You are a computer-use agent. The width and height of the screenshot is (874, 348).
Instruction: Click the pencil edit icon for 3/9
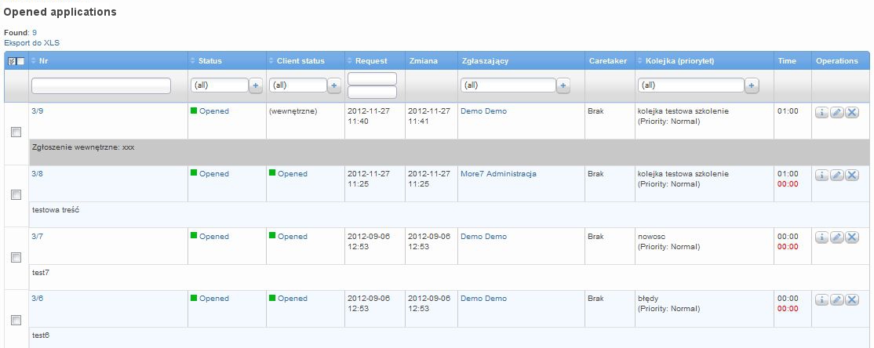(x=836, y=113)
